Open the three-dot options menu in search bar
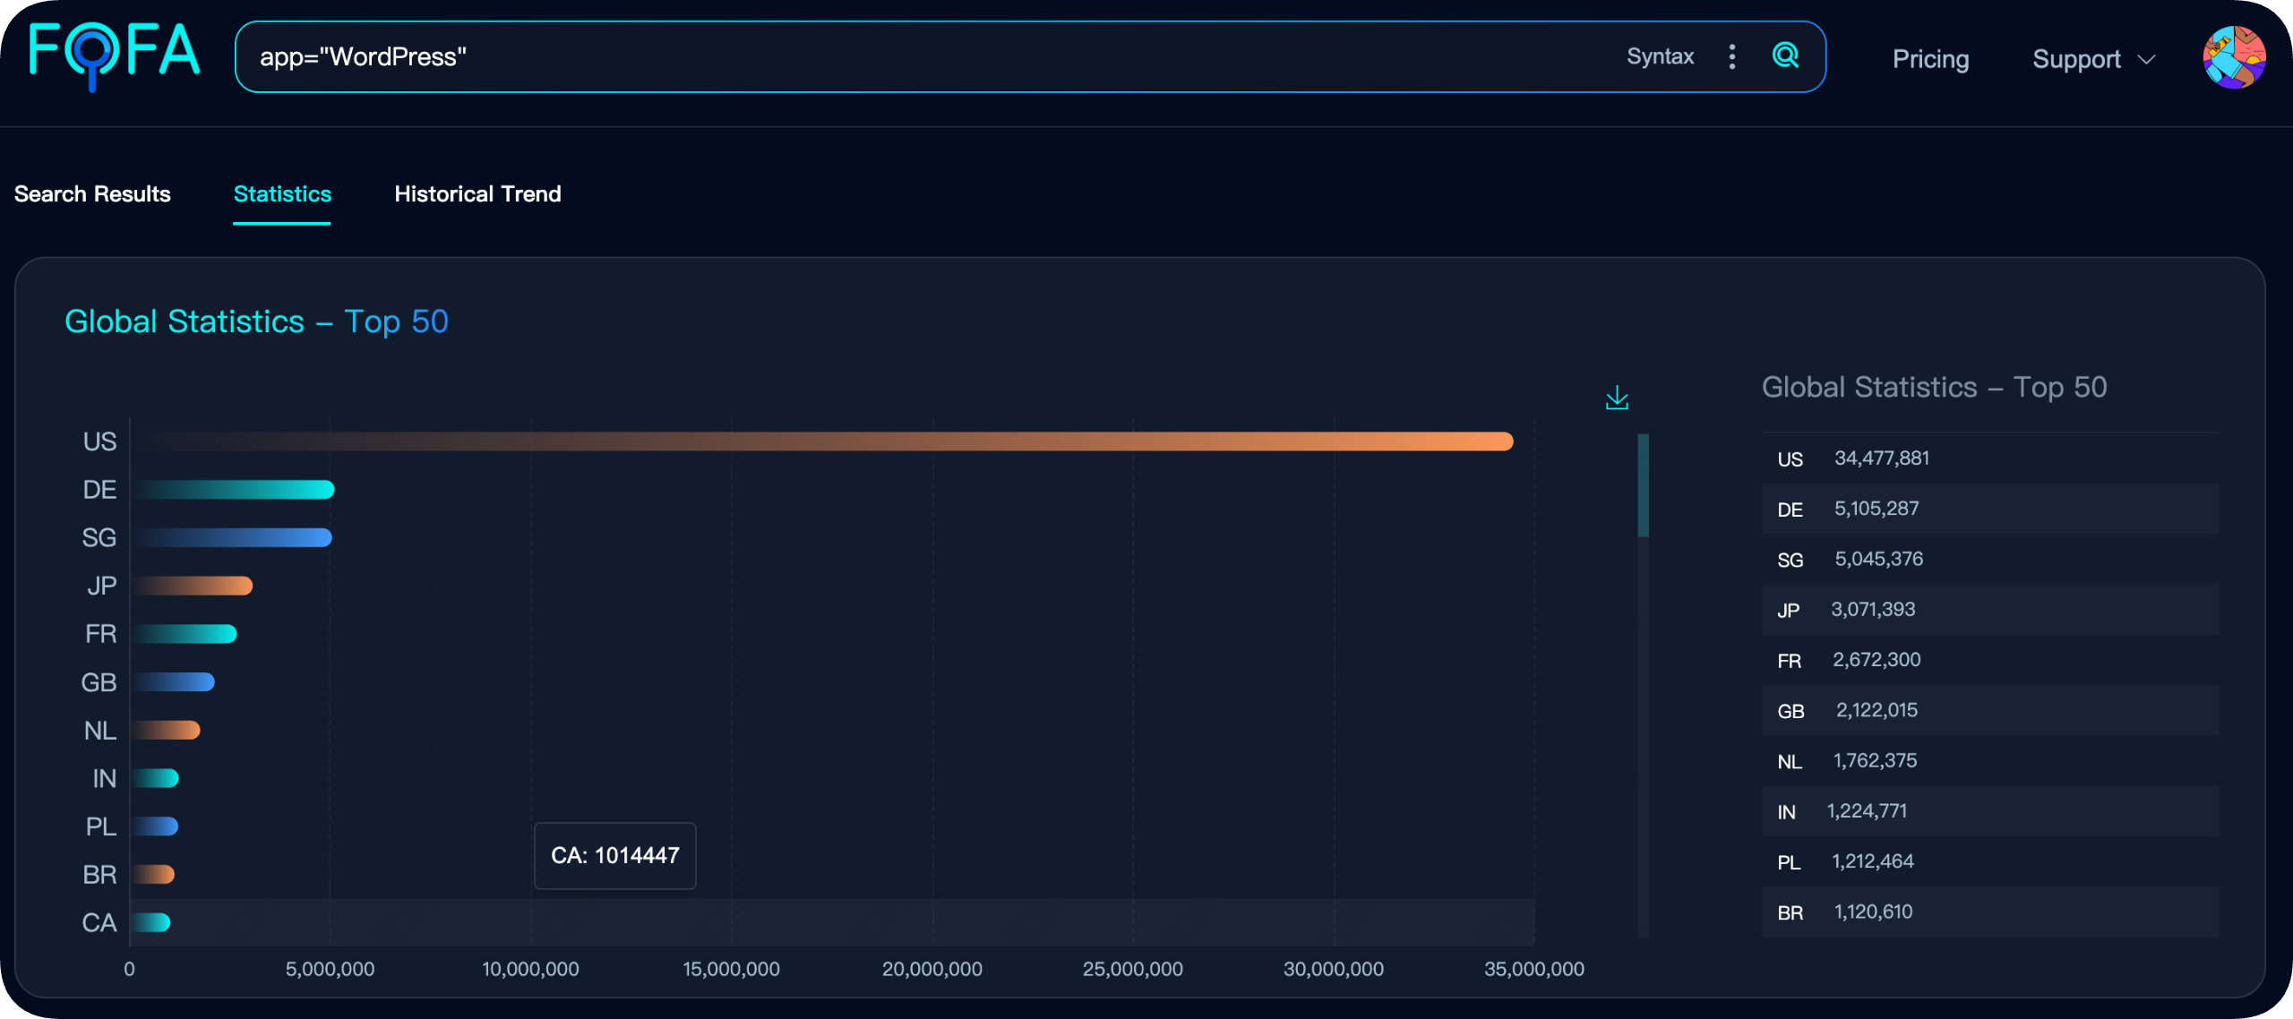Viewport: 2293px width, 1019px height. tap(1732, 56)
